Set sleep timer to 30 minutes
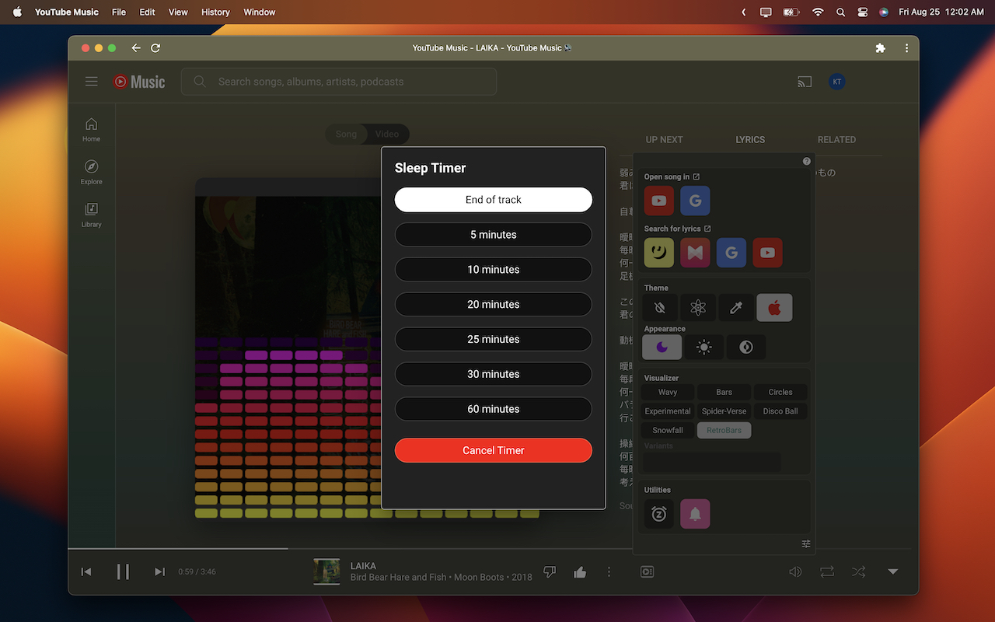This screenshot has height=622, width=995. pyautogui.click(x=494, y=374)
